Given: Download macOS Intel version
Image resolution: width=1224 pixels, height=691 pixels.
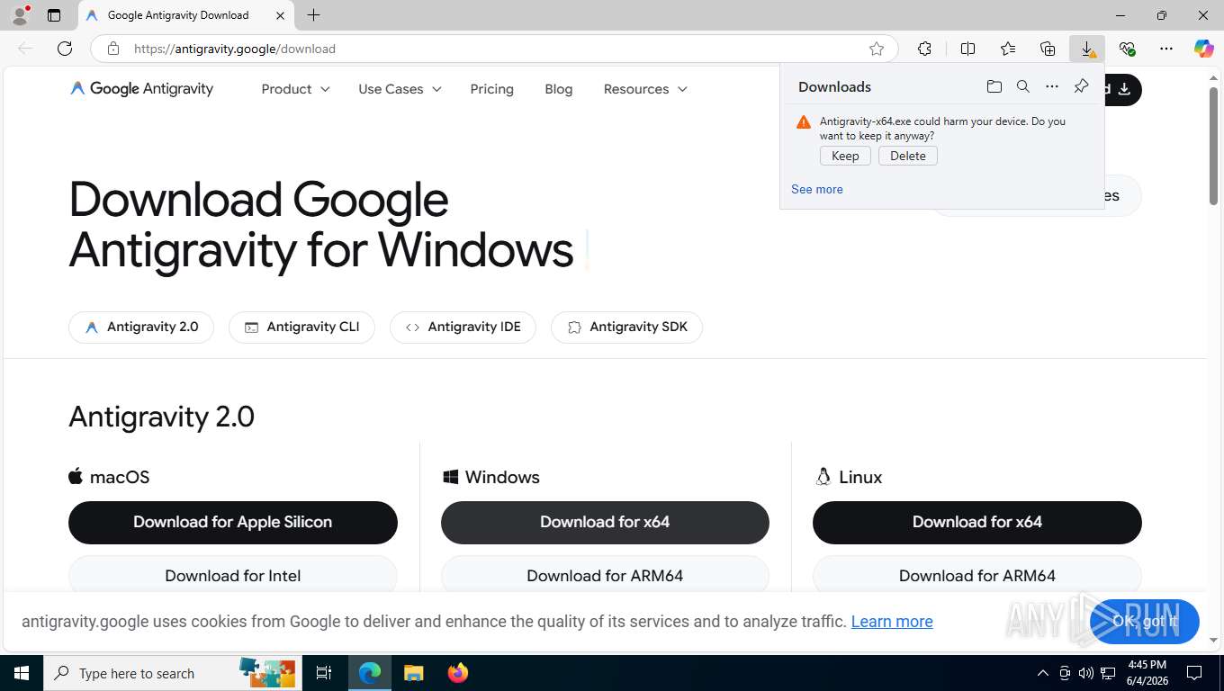Looking at the screenshot, I should [x=233, y=576].
